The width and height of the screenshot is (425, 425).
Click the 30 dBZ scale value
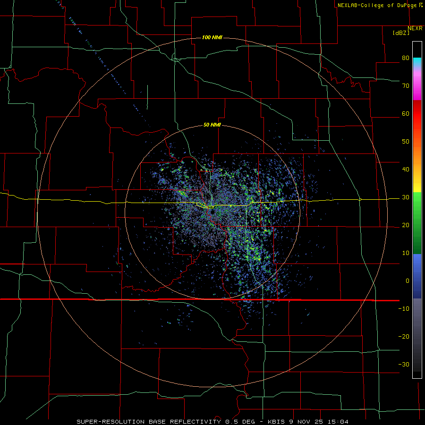(406, 197)
